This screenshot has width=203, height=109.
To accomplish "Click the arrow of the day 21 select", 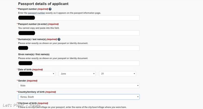I will [x=134, y=74].
